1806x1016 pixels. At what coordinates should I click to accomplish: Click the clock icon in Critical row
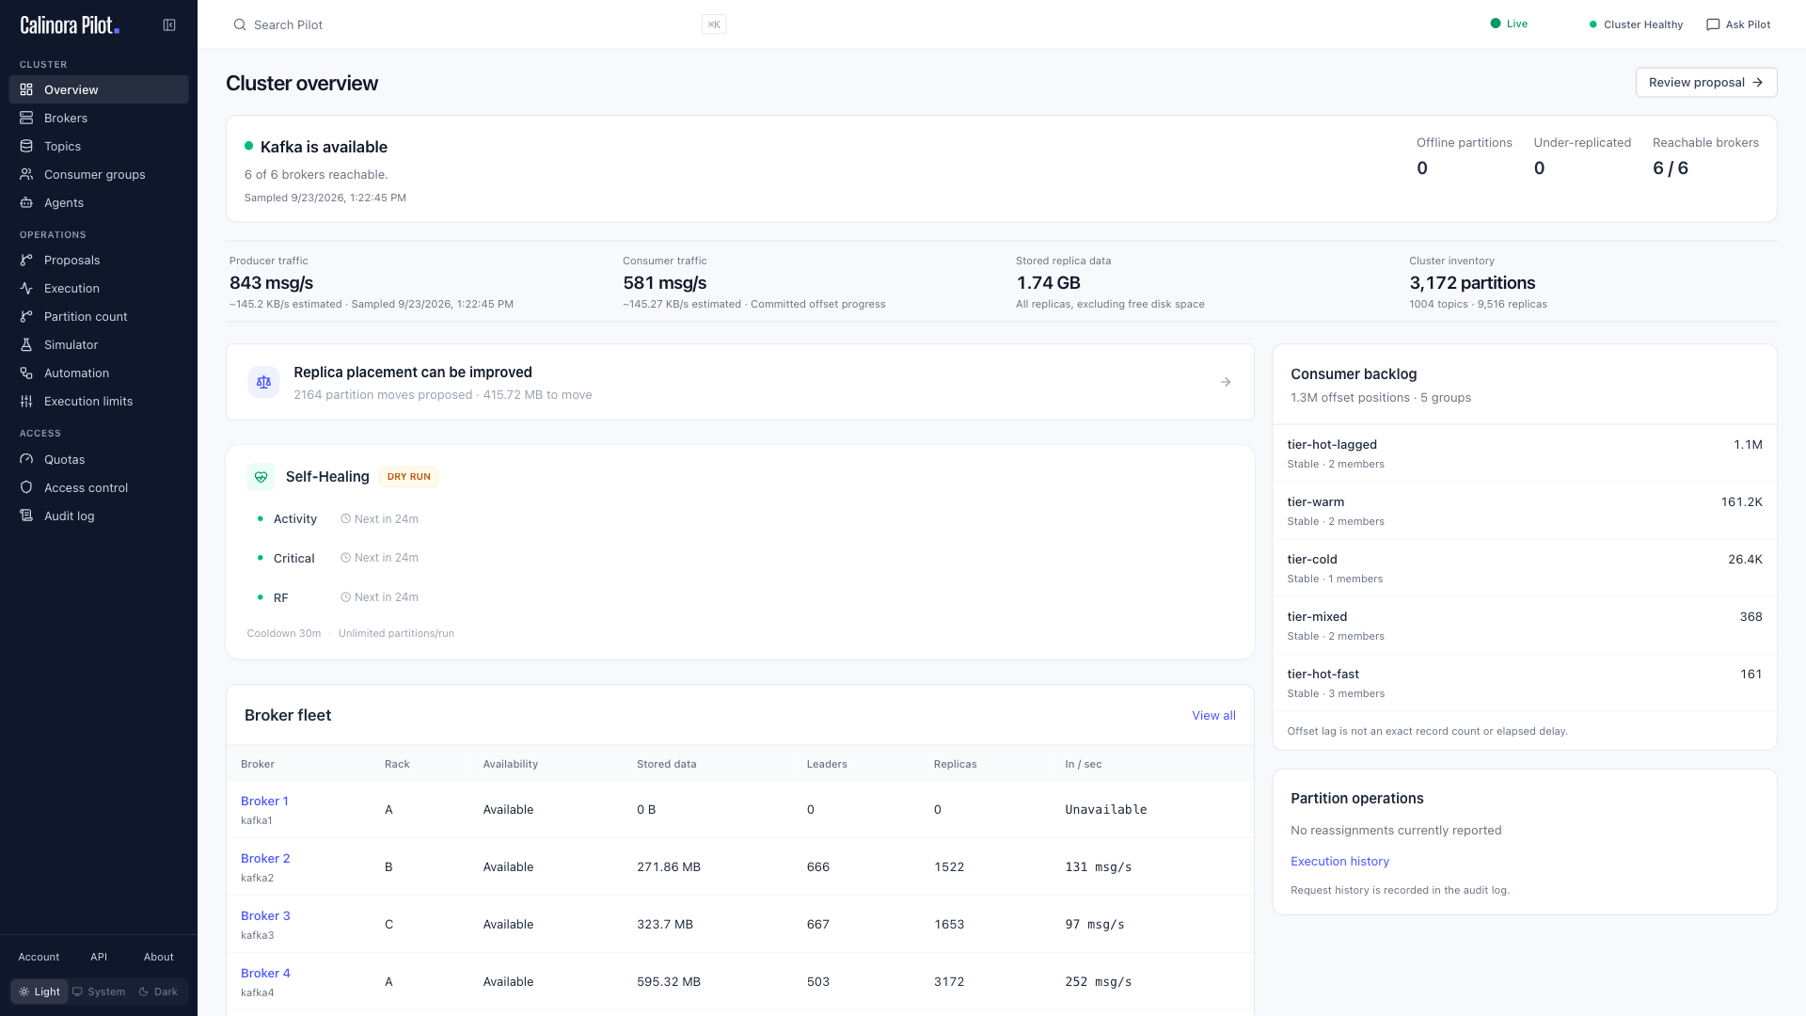point(345,558)
